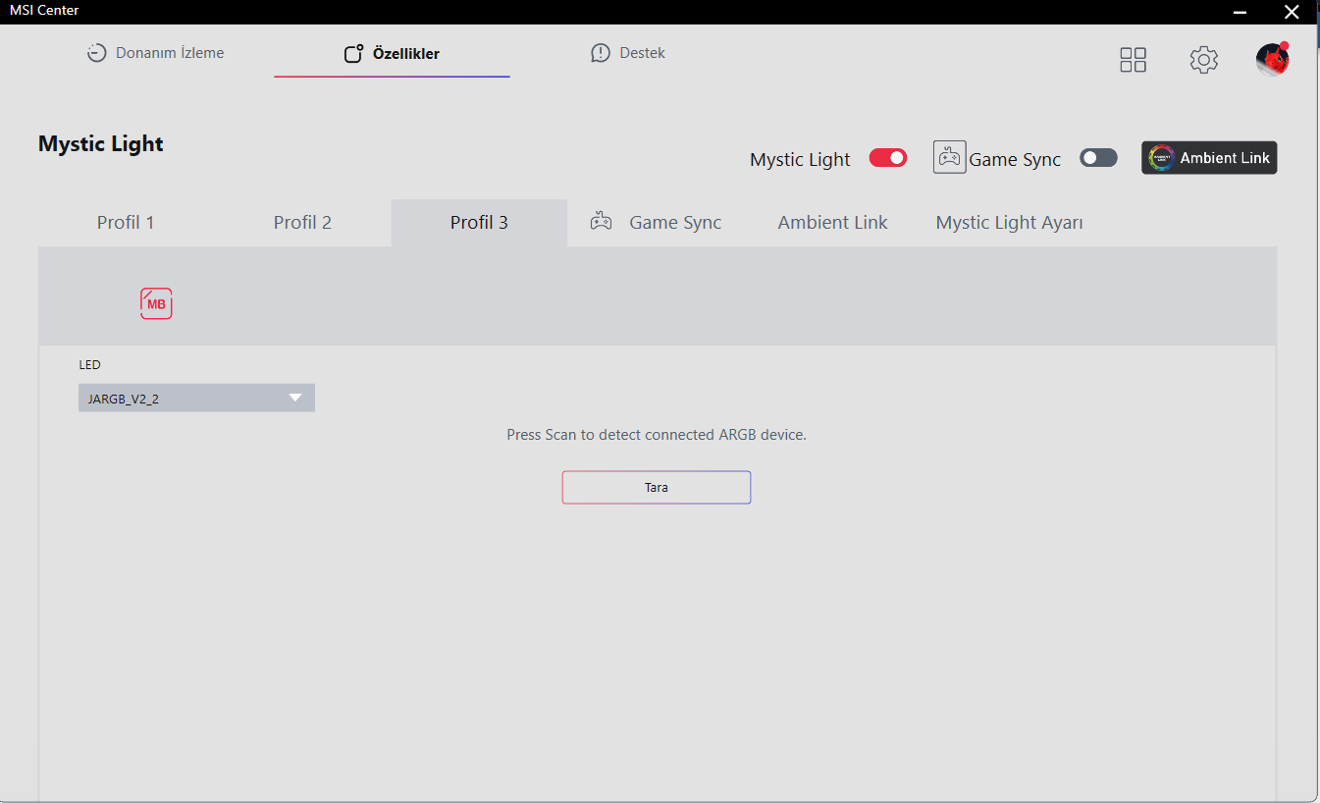Open the apps grid view icon
1320x803 pixels.
[1133, 60]
